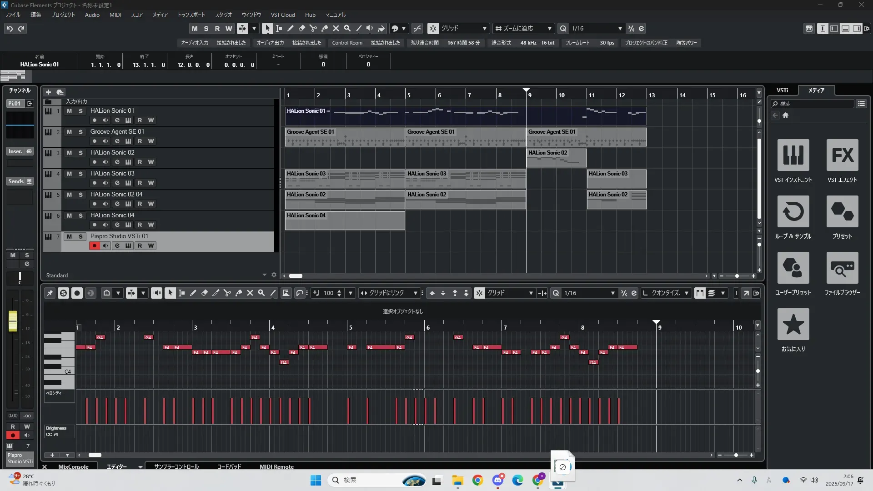
Task: Open the トランスポート menu
Action: coord(191,15)
